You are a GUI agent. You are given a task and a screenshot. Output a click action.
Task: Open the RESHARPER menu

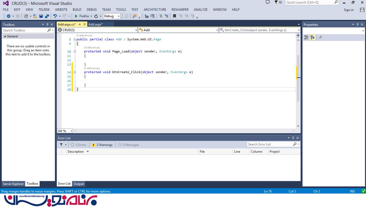tap(180, 9)
